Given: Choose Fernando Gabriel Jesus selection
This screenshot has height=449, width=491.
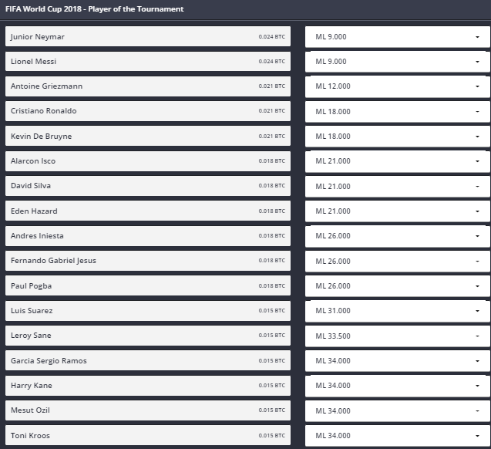Looking at the screenshot, I should (x=148, y=261).
